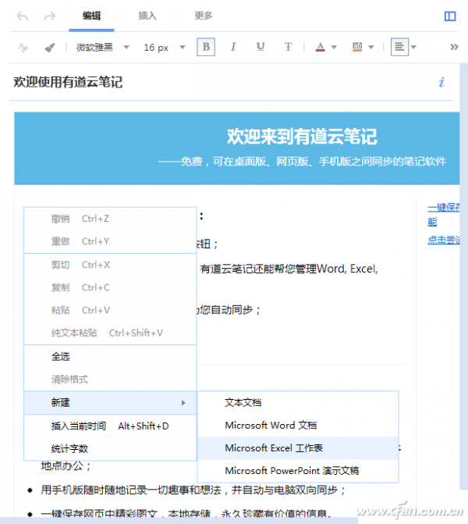Show more toolbar options chevron
This screenshot has width=468, height=524.
pyautogui.click(x=454, y=47)
